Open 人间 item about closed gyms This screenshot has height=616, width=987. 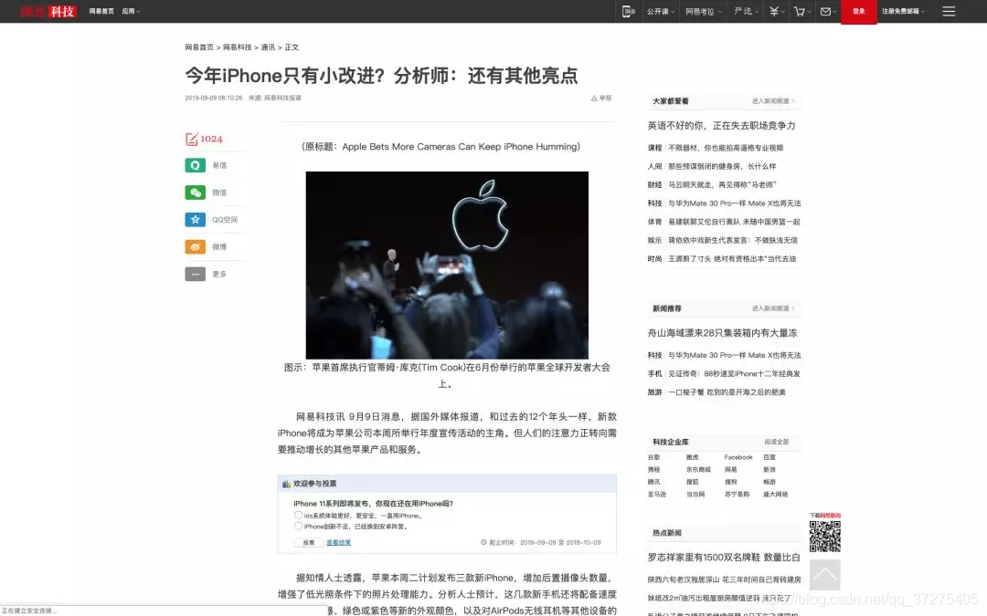[722, 167]
